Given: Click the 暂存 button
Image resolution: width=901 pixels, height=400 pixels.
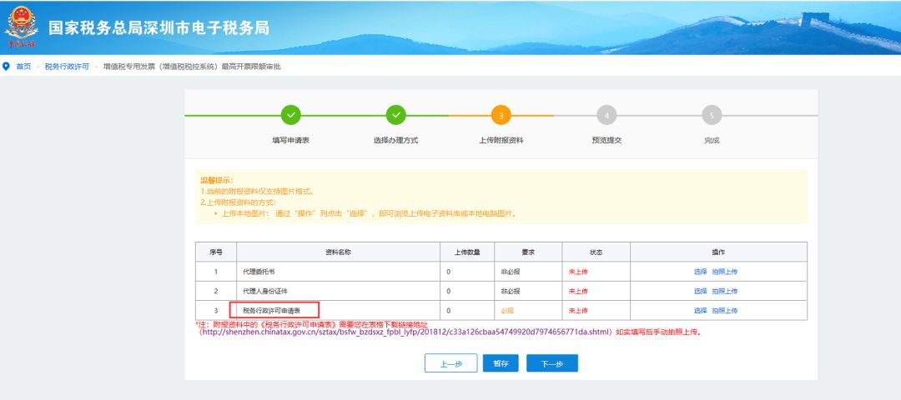Looking at the screenshot, I should pos(501,363).
